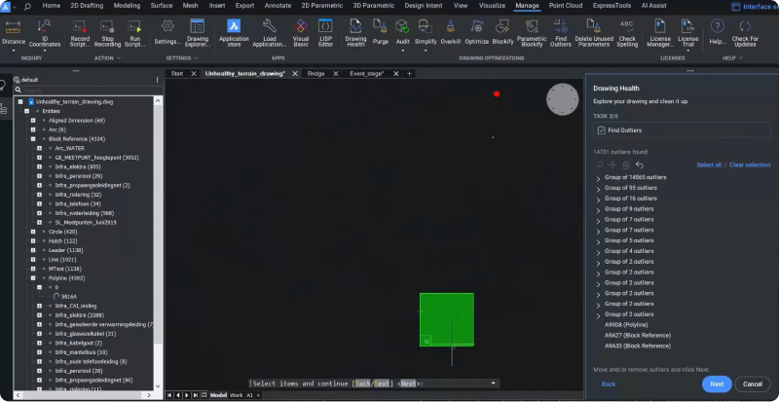This screenshot has width=779, height=402.
Task: Open Visual Basic
Action: (x=301, y=34)
